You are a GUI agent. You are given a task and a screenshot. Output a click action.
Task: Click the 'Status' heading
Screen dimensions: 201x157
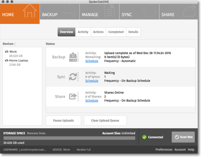click(x=50, y=44)
